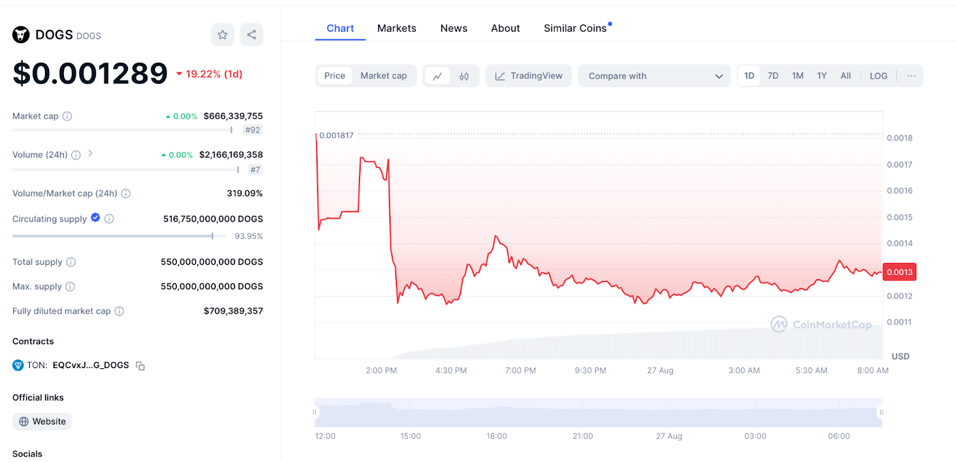Viewport: 957px width, 462px height.
Task: Select the Price toggle
Action: point(335,76)
